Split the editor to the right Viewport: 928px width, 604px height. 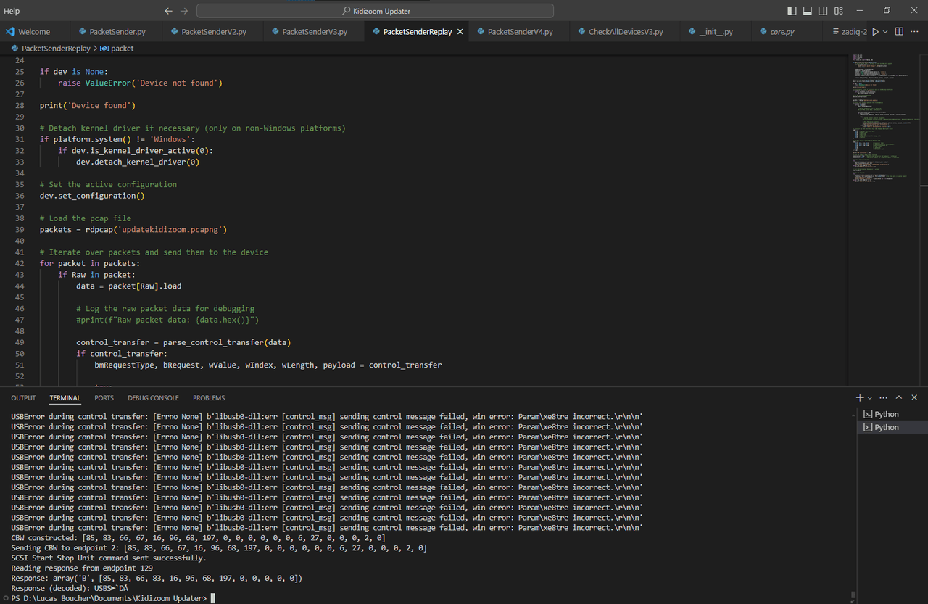tap(899, 32)
